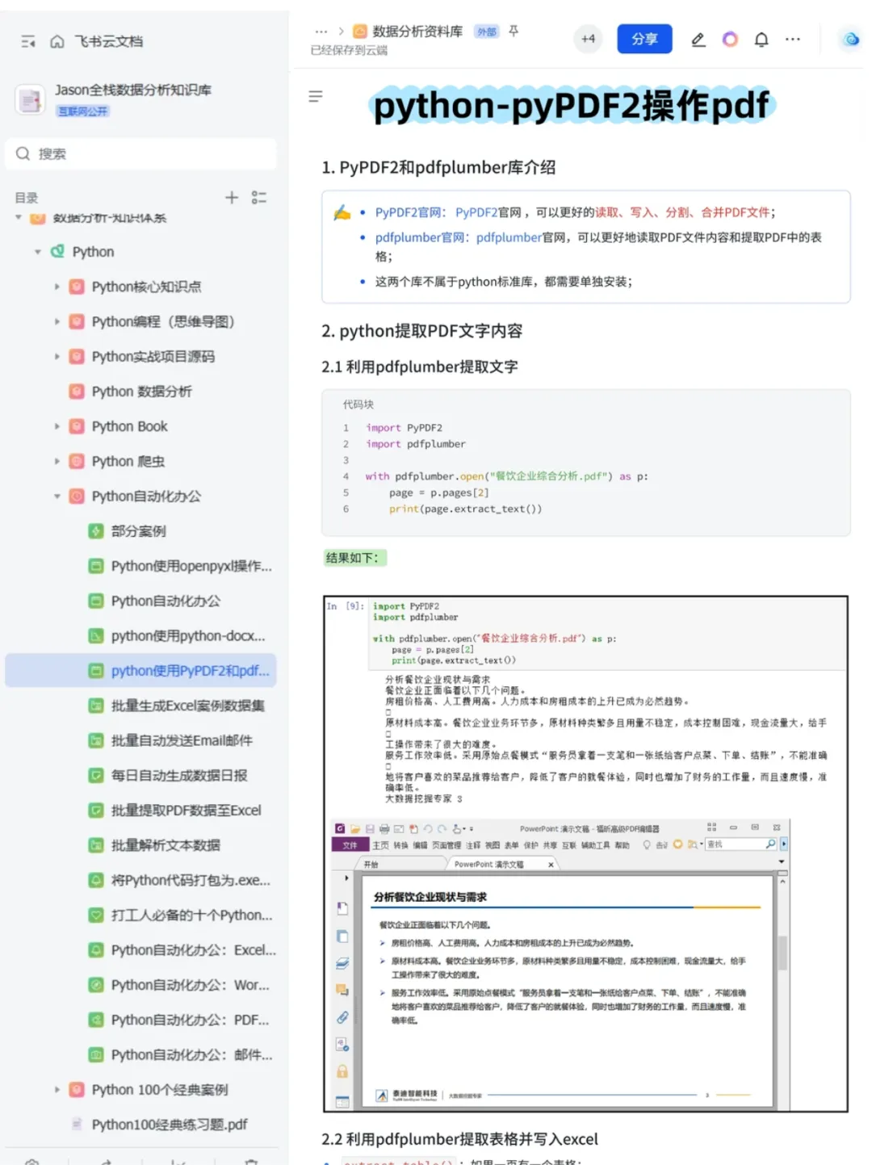The width and height of the screenshot is (872, 1165).
Task: Switch to edit mode with pencil icon
Action: tap(698, 39)
